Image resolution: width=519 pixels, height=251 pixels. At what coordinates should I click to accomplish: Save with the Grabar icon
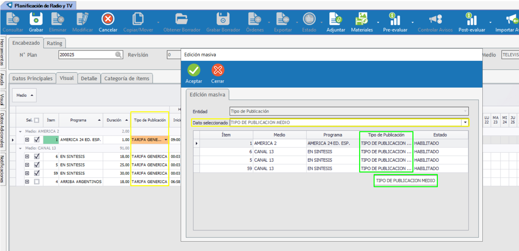click(x=36, y=19)
